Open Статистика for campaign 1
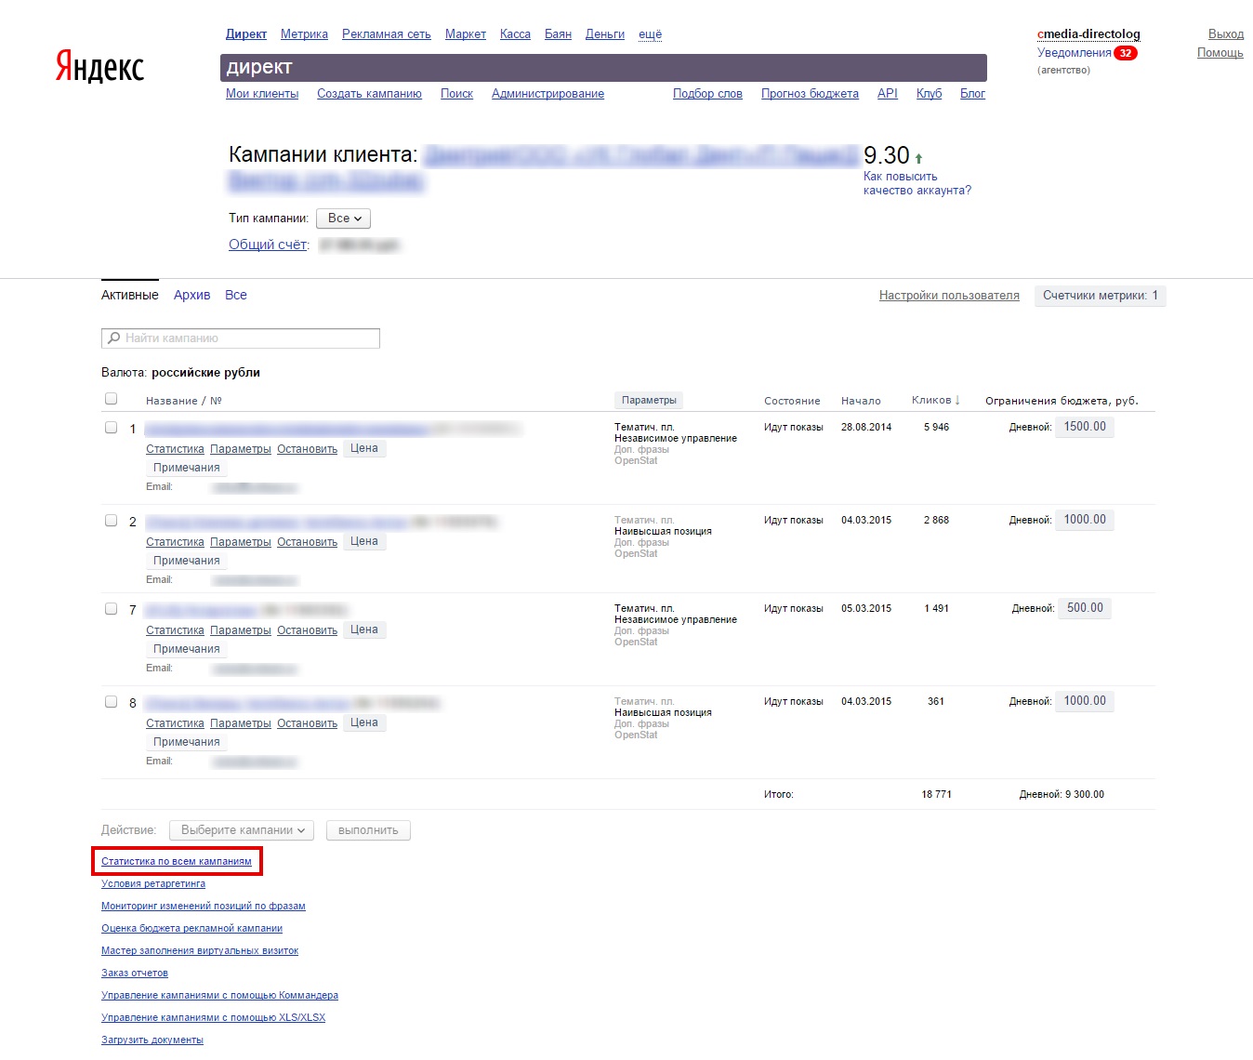 175,449
